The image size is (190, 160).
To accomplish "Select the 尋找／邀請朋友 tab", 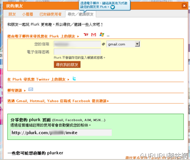I will [81, 14].
